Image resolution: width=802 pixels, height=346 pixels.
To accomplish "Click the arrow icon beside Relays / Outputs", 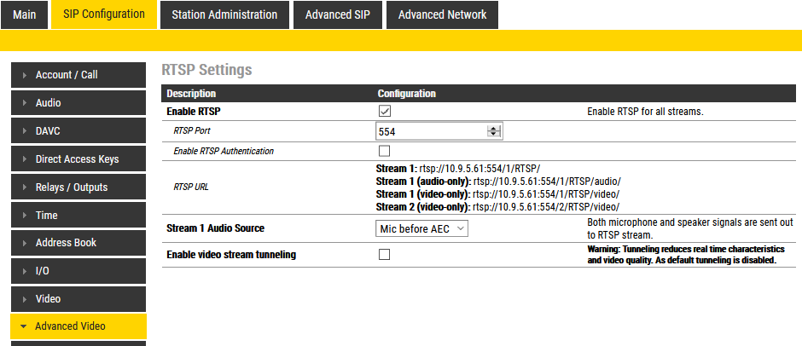I will click(24, 187).
